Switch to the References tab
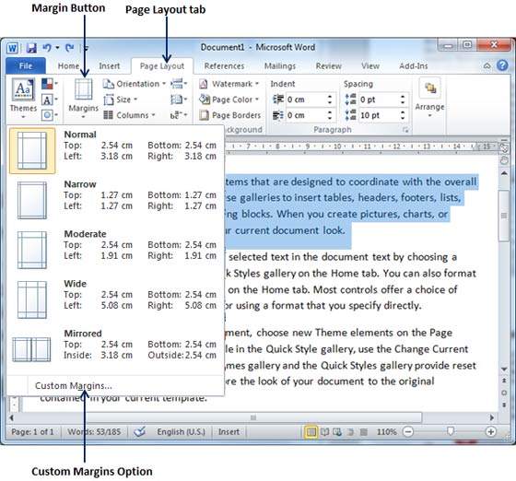 [x=224, y=66]
